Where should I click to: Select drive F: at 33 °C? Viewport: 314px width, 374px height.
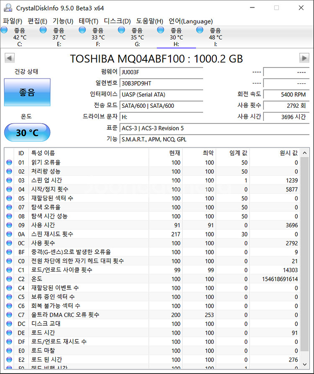(x=98, y=37)
